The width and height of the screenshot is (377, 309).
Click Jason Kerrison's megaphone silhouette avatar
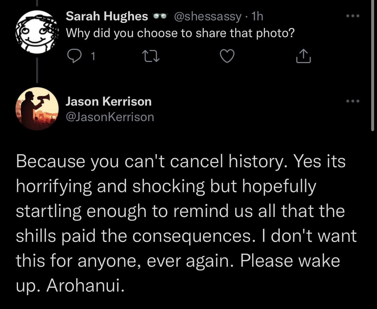[37, 108]
